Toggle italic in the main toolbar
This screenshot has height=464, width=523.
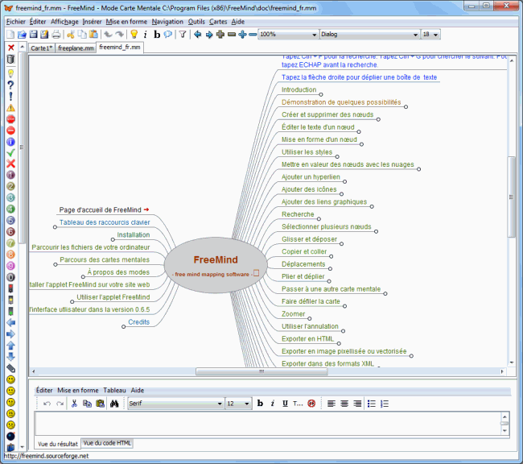[x=145, y=35]
